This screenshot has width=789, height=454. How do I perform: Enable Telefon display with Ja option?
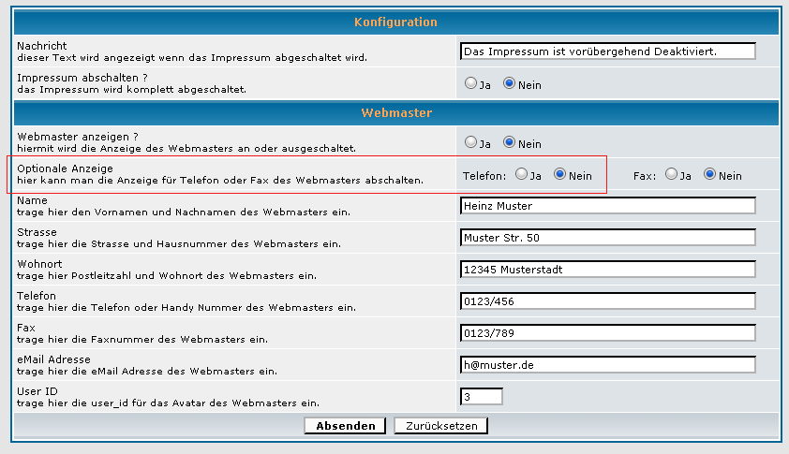522,174
